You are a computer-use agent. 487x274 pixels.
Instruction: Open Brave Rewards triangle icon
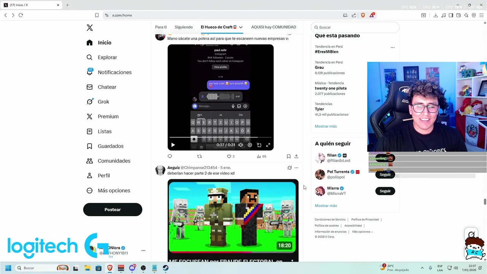(x=372, y=15)
